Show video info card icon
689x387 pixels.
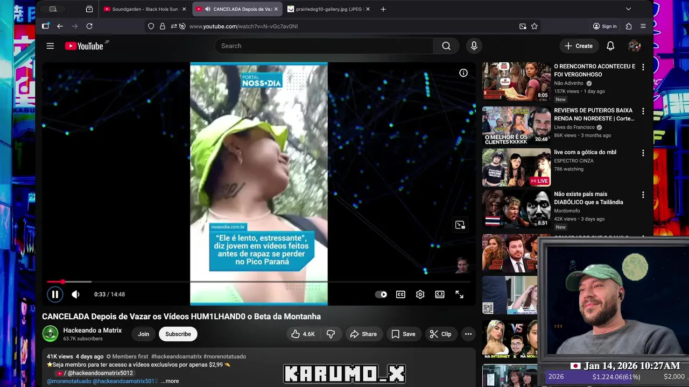463,73
